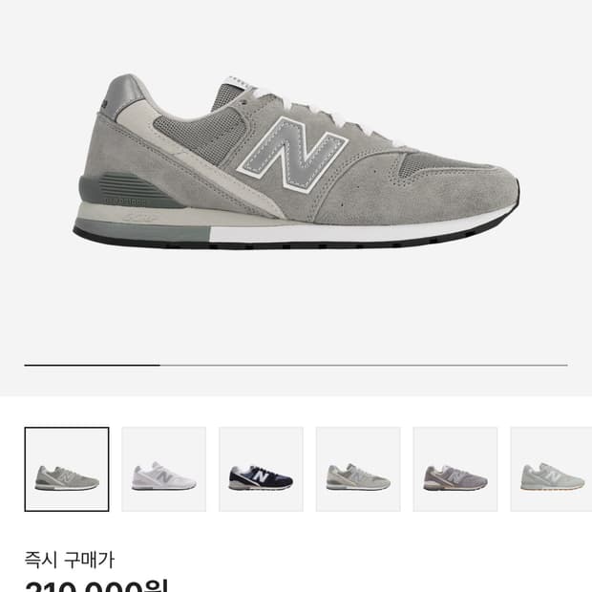Open the large gray sneaker product image

tap(296, 162)
